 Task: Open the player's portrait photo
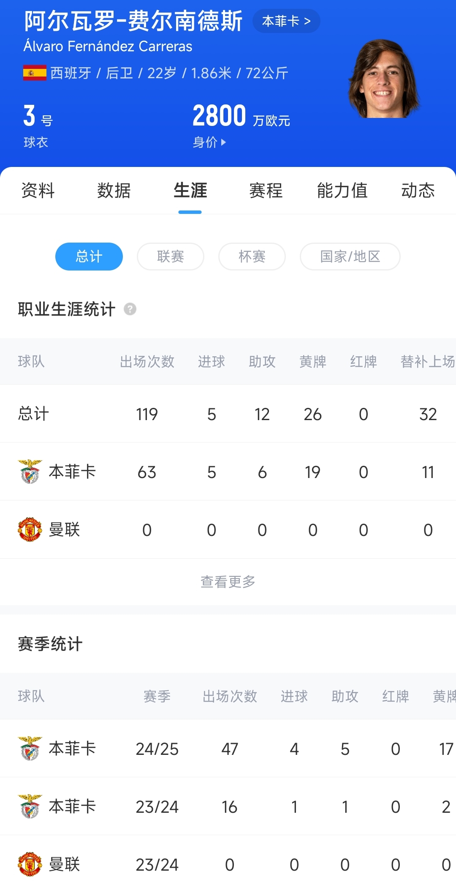383,79
